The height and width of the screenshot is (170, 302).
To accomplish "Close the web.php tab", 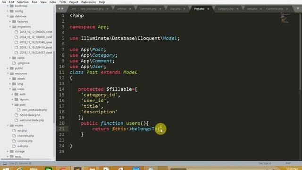I will [x=261, y=9].
